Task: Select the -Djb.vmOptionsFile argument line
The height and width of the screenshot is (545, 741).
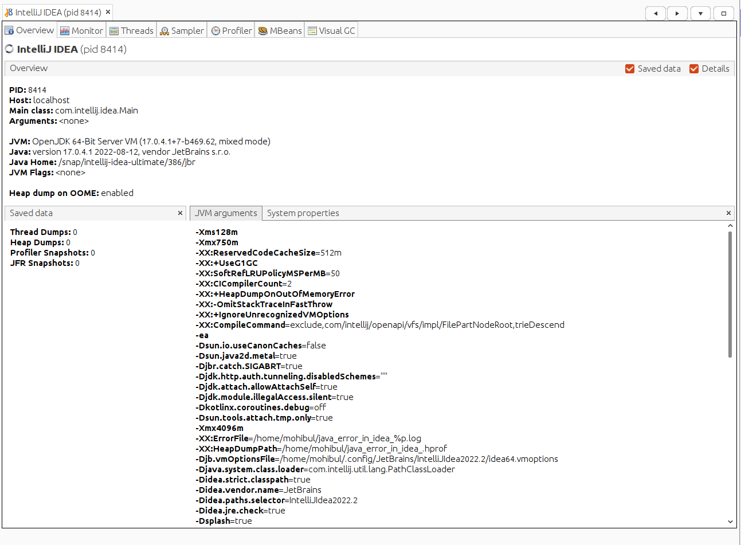Action: [377, 459]
